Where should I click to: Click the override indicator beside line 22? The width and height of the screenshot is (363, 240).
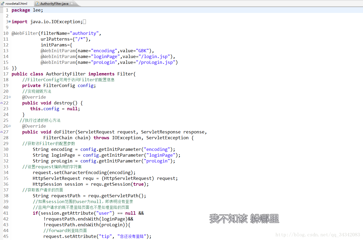tap(2, 103)
